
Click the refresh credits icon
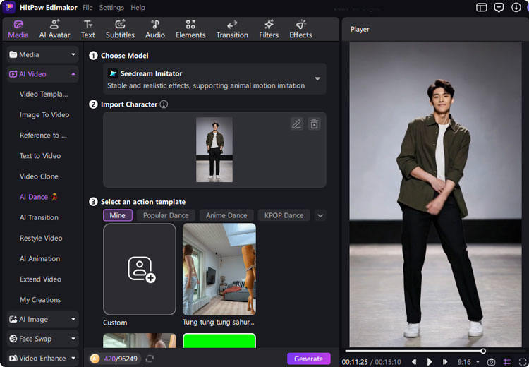[150, 359]
